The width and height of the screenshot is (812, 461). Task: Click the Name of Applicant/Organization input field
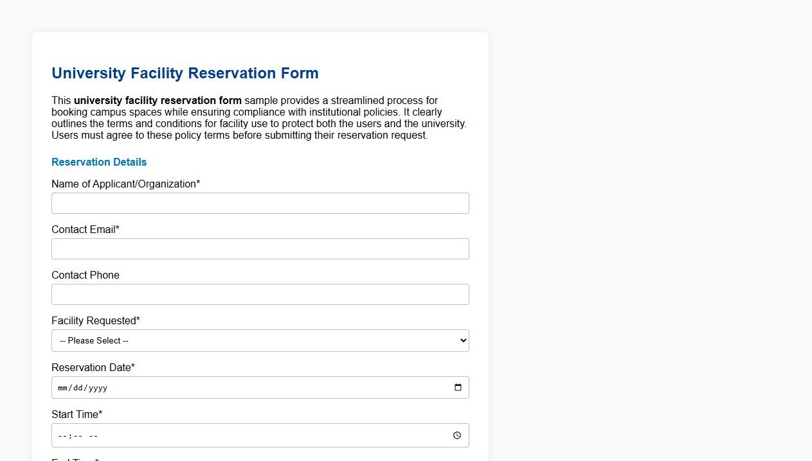[260, 203]
